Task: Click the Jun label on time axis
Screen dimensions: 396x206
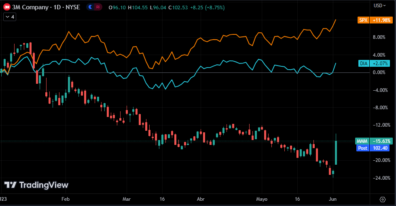Action: [332, 199]
